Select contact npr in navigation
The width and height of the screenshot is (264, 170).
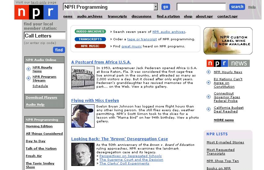pos(227,16)
